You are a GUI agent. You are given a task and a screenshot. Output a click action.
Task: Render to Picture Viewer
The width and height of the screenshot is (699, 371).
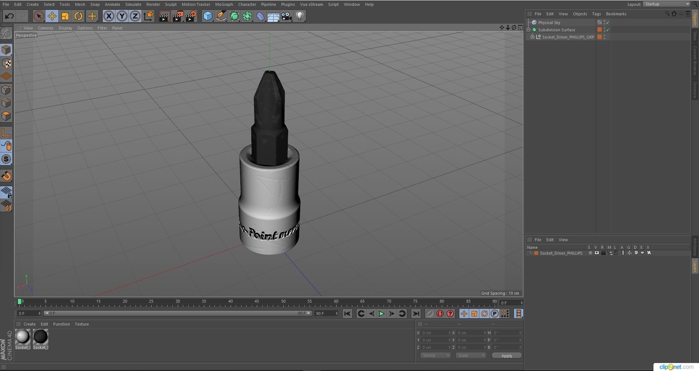click(x=178, y=16)
